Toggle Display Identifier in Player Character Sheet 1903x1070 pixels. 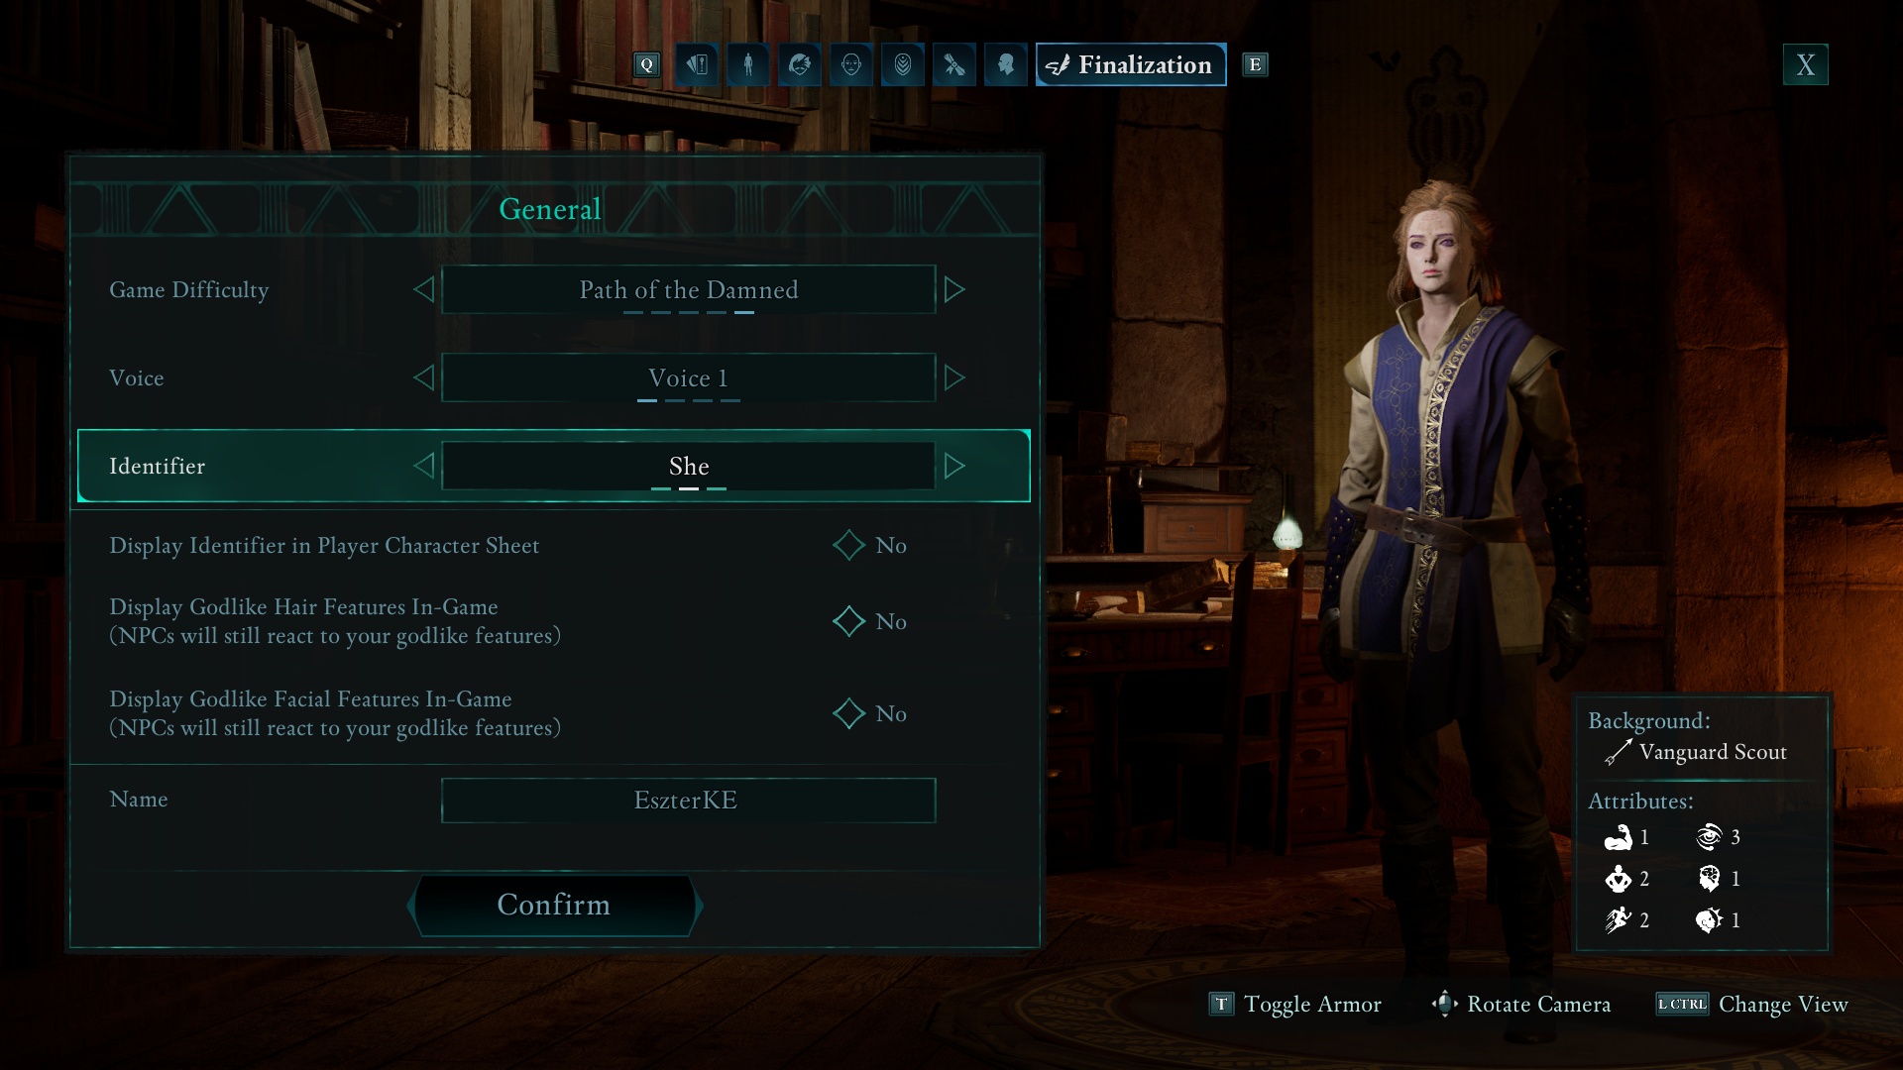click(849, 545)
